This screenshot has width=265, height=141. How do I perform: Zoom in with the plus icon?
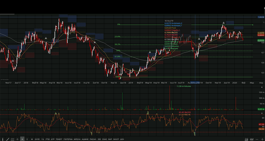pyautogui.click(x=262, y=139)
